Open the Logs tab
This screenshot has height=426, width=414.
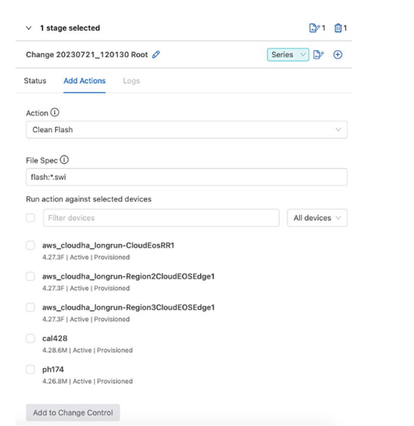[131, 81]
